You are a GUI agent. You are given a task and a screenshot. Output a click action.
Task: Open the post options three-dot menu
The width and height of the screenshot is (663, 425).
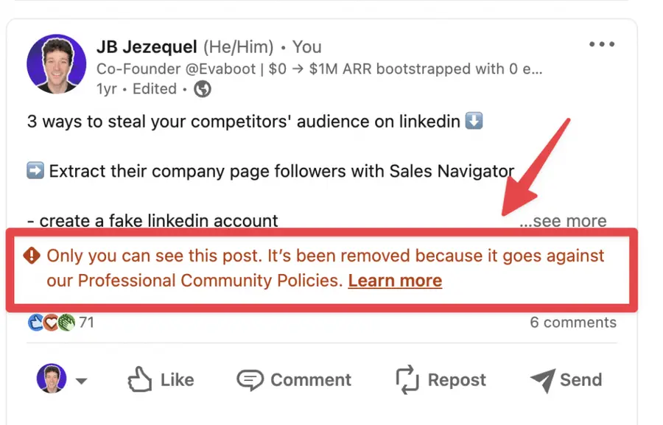tap(602, 44)
